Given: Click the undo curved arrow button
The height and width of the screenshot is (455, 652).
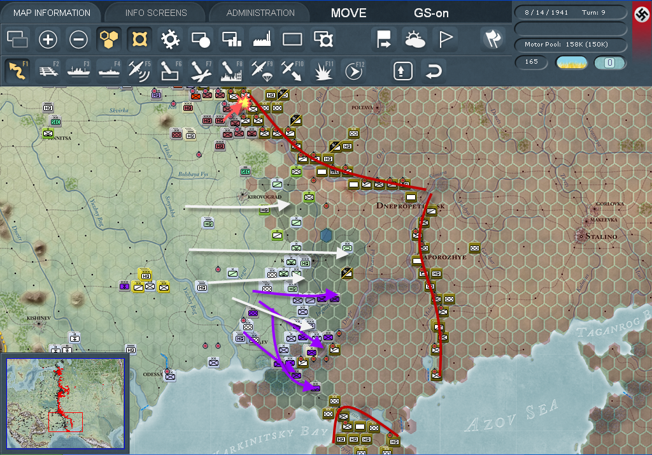Looking at the screenshot, I should pos(433,71).
